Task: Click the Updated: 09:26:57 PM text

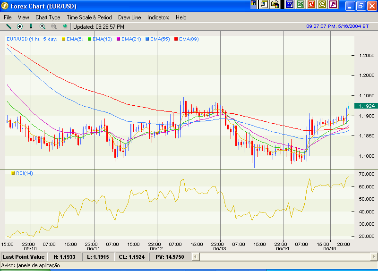Action: tap(99, 27)
